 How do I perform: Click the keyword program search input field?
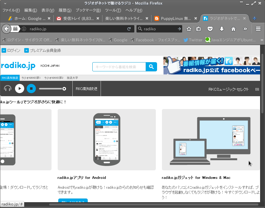pyautogui.click(x=119, y=66)
